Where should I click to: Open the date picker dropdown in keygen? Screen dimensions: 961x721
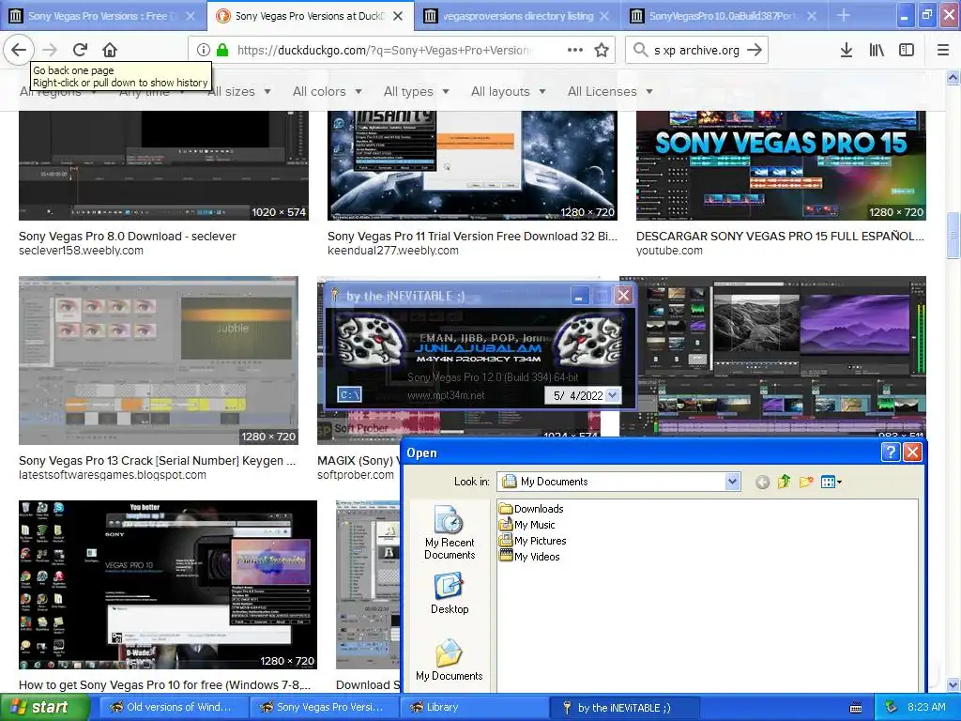612,395
